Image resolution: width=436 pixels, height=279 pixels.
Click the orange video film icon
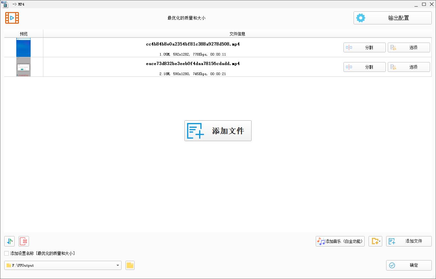12,18
